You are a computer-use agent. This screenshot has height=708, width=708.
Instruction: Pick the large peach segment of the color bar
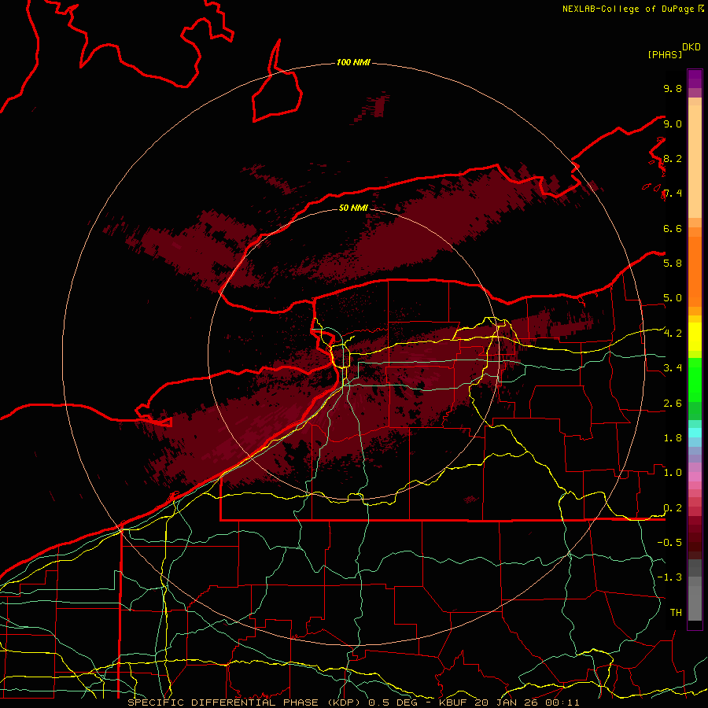pos(695,163)
